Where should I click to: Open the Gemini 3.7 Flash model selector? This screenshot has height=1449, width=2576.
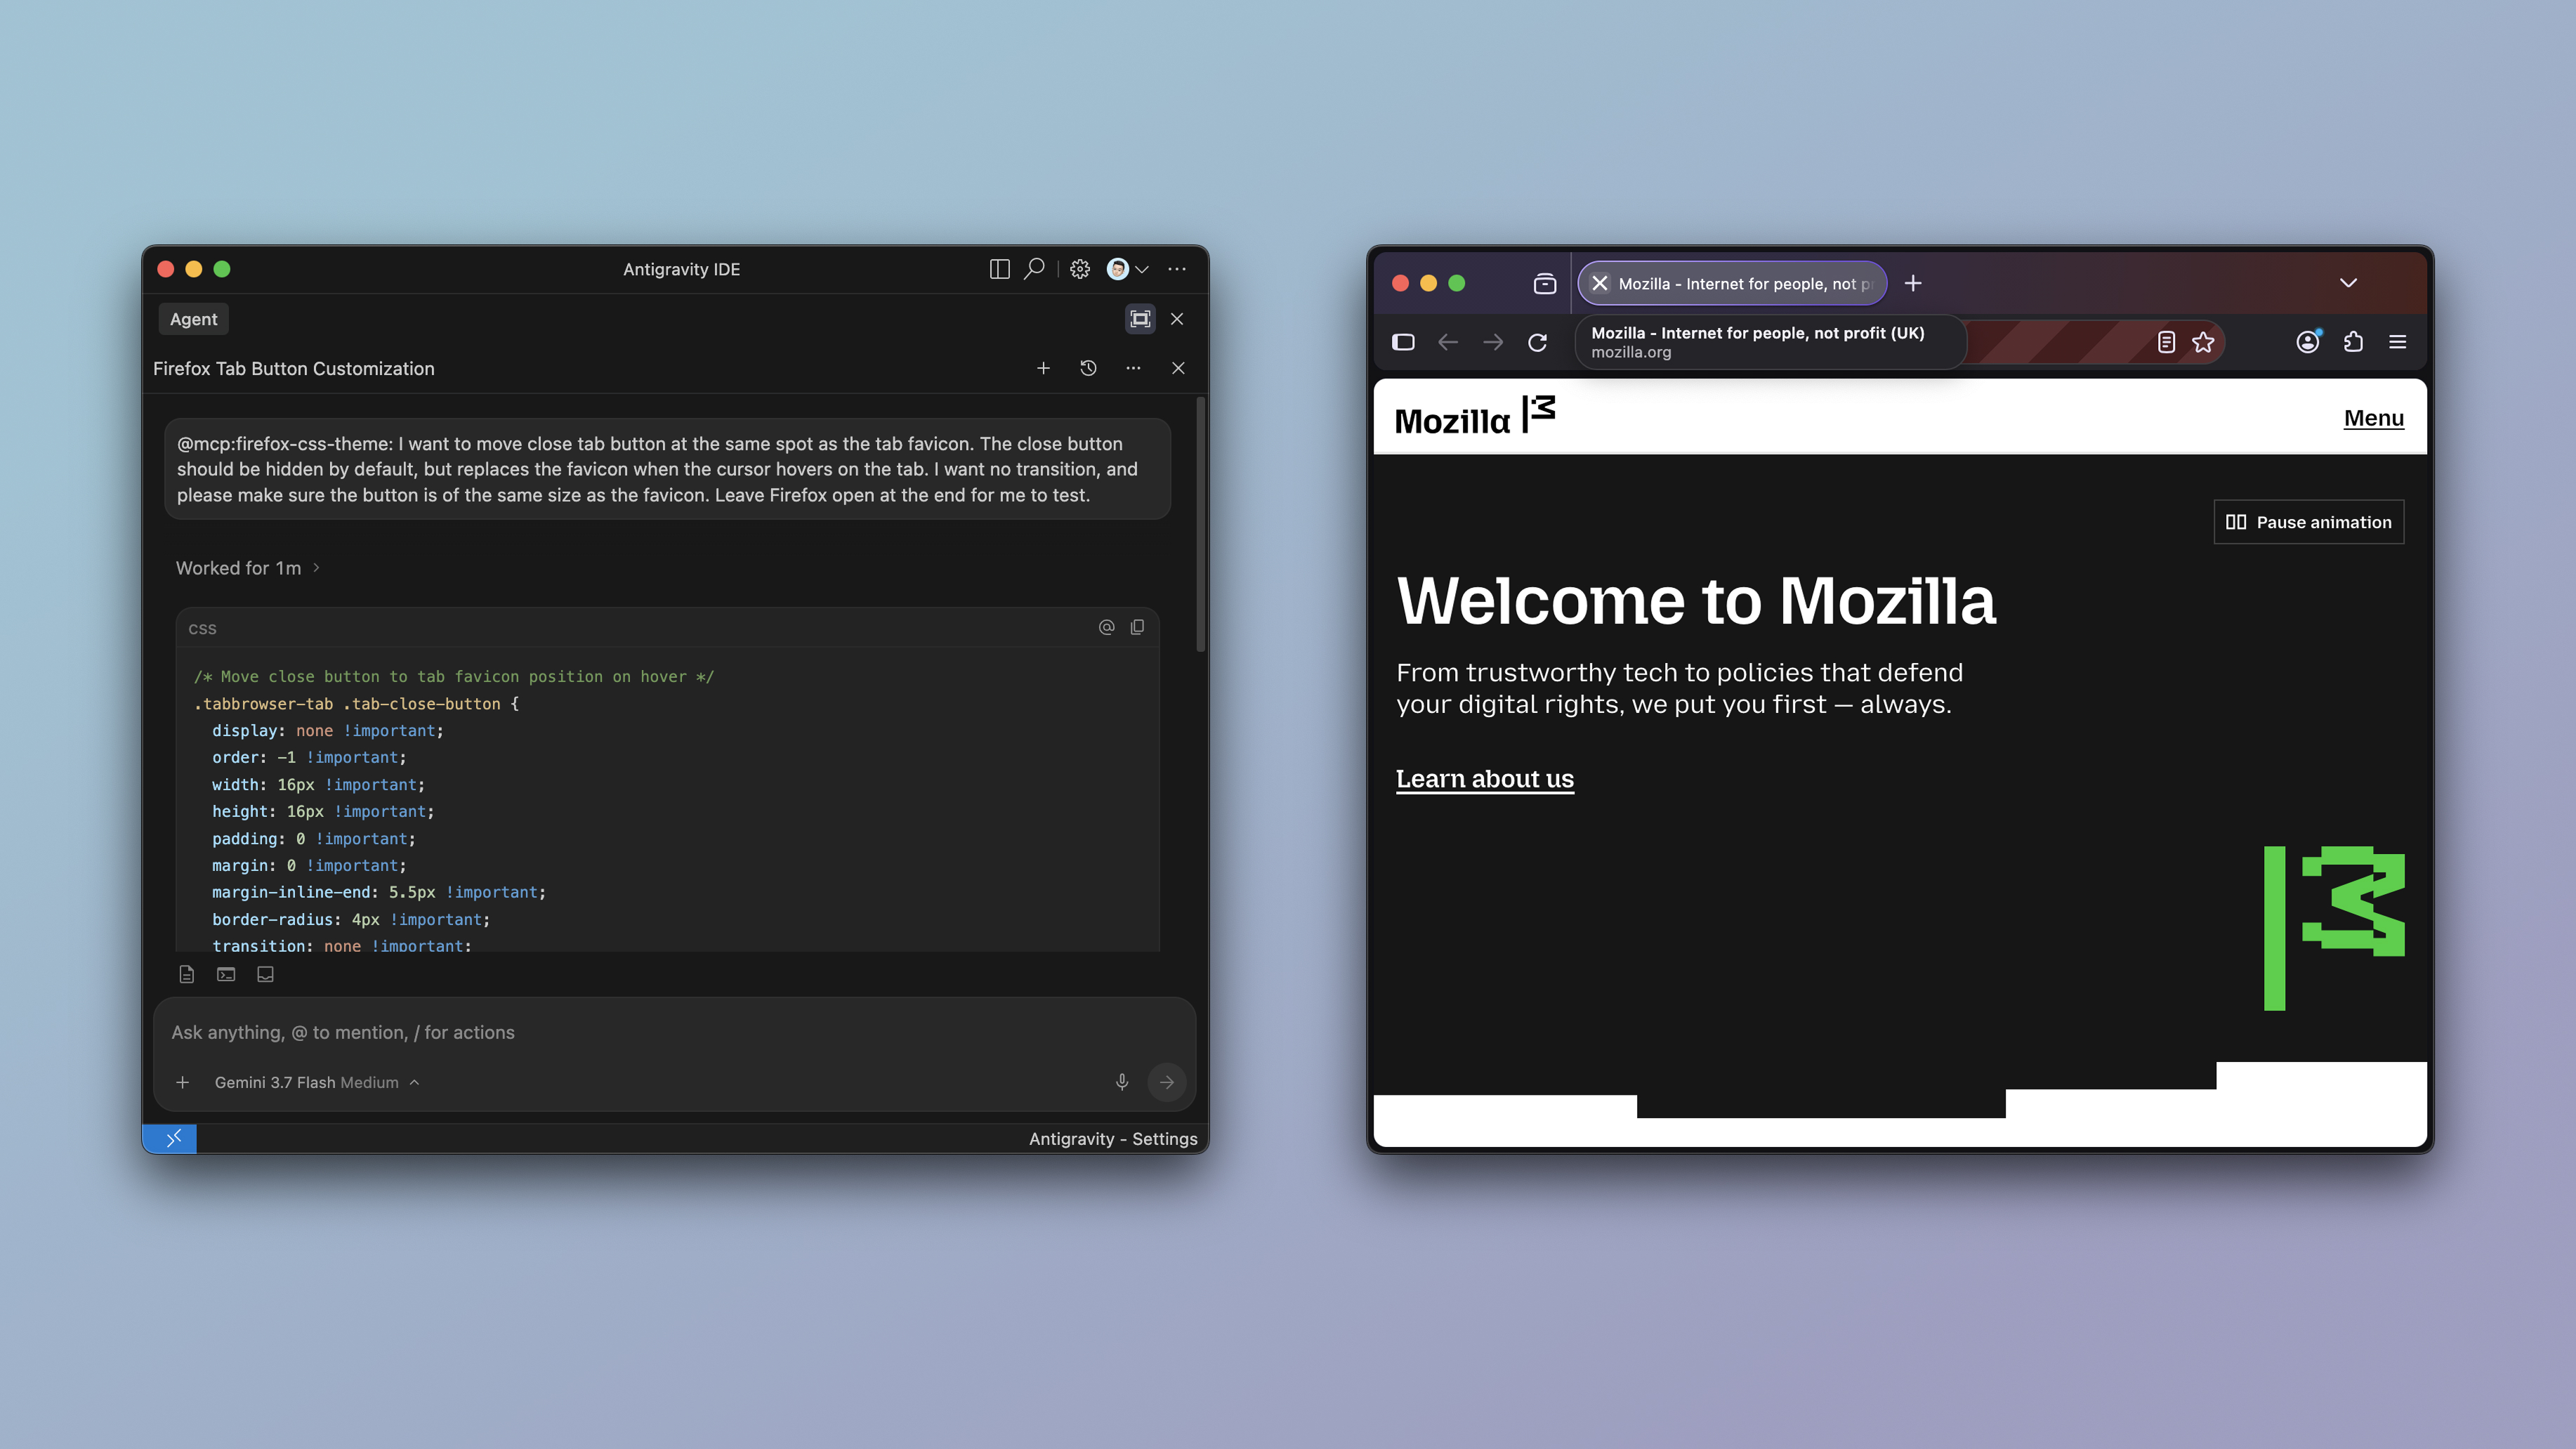(x=316, y=1082)
